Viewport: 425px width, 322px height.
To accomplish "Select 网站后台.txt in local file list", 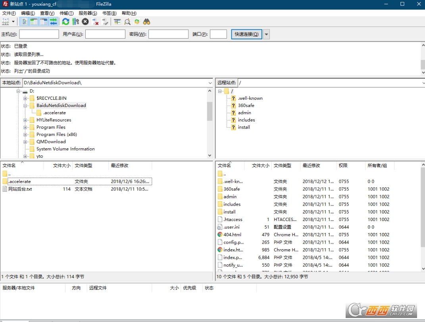I will pos(20,189).
